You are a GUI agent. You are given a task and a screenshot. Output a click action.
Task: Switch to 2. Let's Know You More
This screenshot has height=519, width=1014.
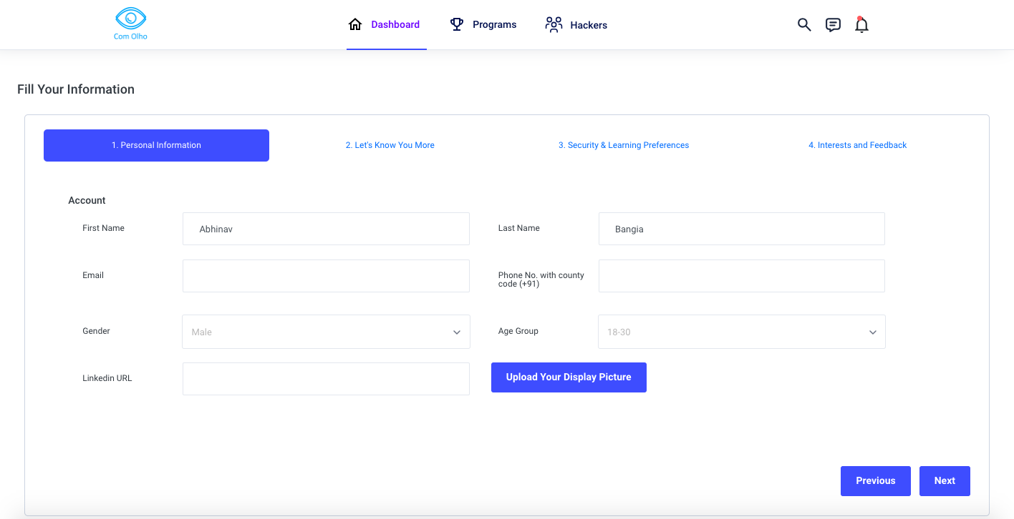click(390, 145)
